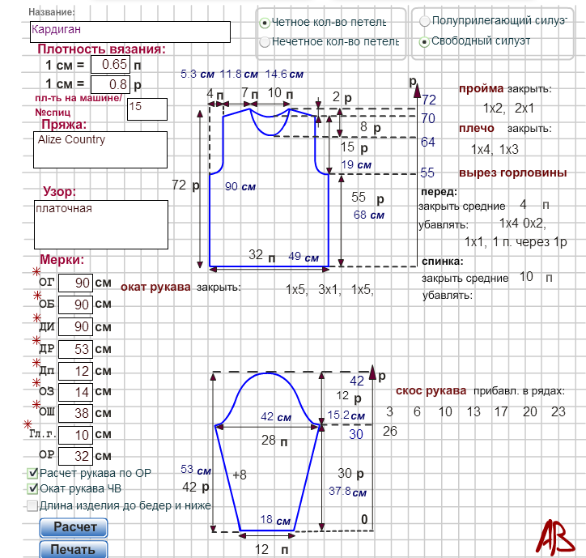The image size is (586, 558).
Task: Click the red asterisk next to ОГ
Action: click(x=36, y=271)
